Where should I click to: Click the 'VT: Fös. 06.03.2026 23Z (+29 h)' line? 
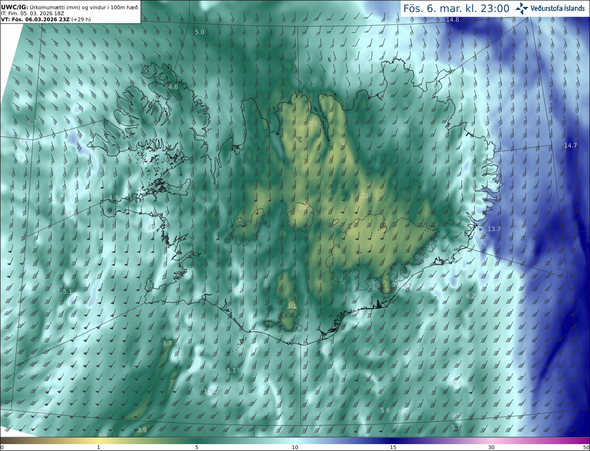[46, 19]
